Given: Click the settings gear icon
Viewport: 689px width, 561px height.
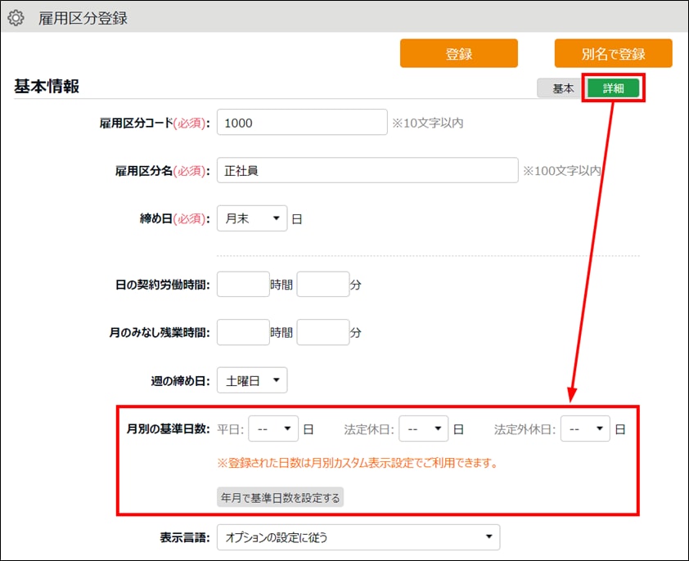Looking at the screenshot, I should coord(16,17).
